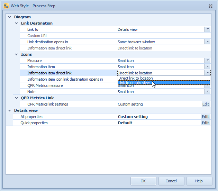Open the Measure icon size dropdown arrow
This screenshot has height=191, width=218.
point(208,61)
